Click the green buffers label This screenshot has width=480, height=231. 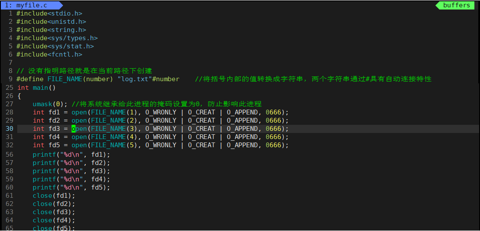point(456,5)
